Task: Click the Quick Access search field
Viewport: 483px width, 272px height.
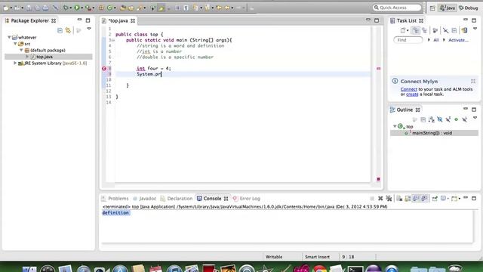Action: (397, 8)
